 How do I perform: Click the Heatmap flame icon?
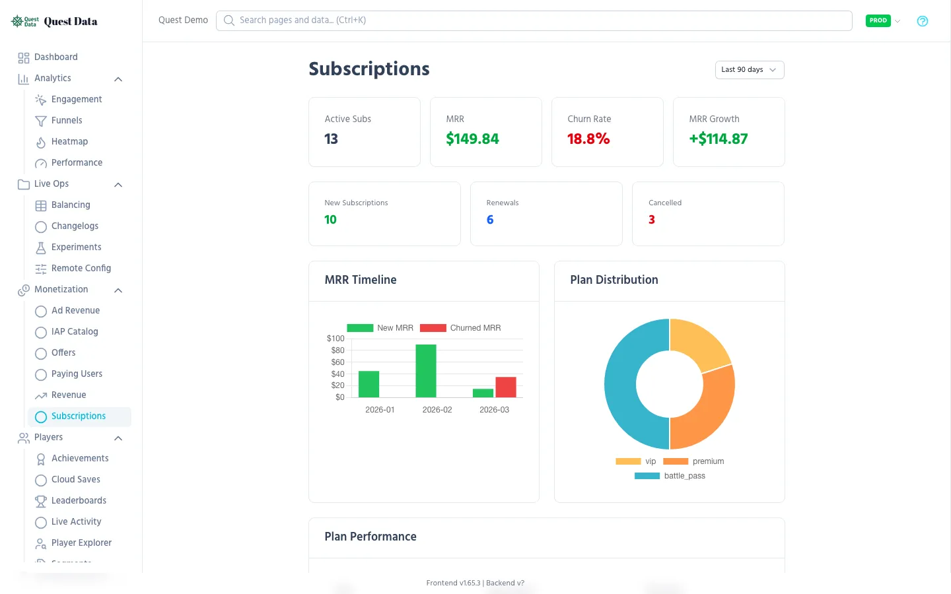tap(41, 142)
